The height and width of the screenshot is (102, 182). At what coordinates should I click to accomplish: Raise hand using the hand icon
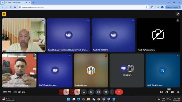click(106, 92)
